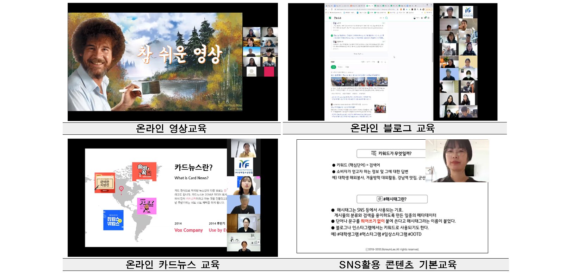
Task: Click the presenter webcam video in SNS slide
Action: click(457, 161)
